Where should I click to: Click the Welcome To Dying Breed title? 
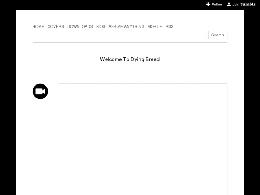click(x=130, y=59)
